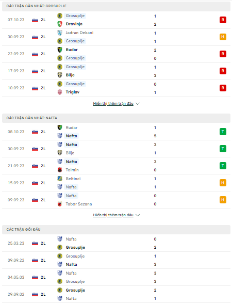Viewport: 232px width, 304px height.
Task: Open the 25.03.23 Nafta vs Grosuplje match
Action: pos(116,243)
